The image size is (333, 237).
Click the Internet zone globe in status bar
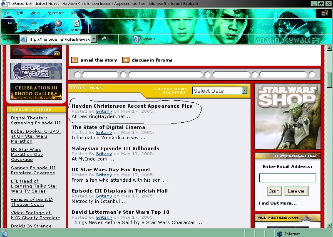click(279, 234)
